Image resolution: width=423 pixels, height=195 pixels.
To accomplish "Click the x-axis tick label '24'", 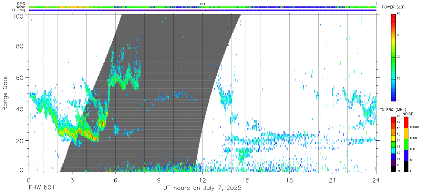I will tap(376, 180).
